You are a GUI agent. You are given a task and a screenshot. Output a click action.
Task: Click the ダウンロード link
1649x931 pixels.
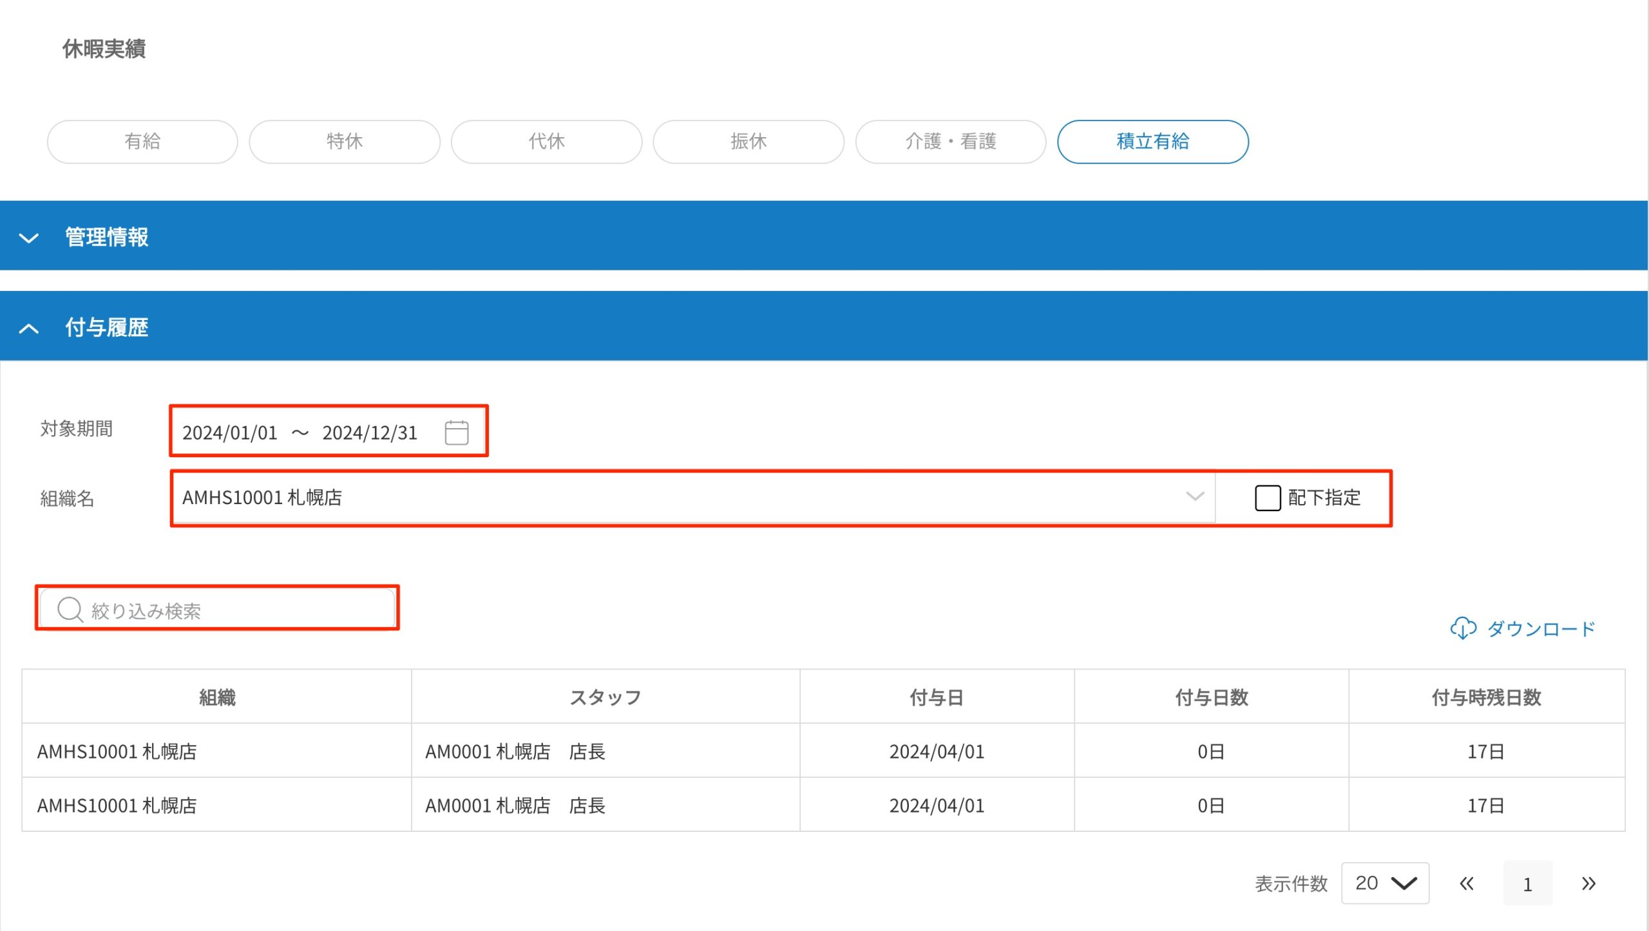[x=1541, y=628]
